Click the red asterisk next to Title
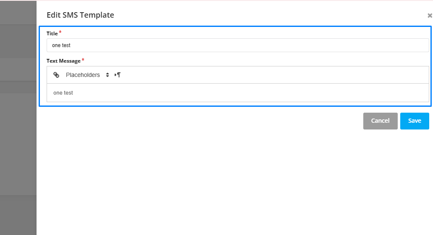 coord(60,32)
